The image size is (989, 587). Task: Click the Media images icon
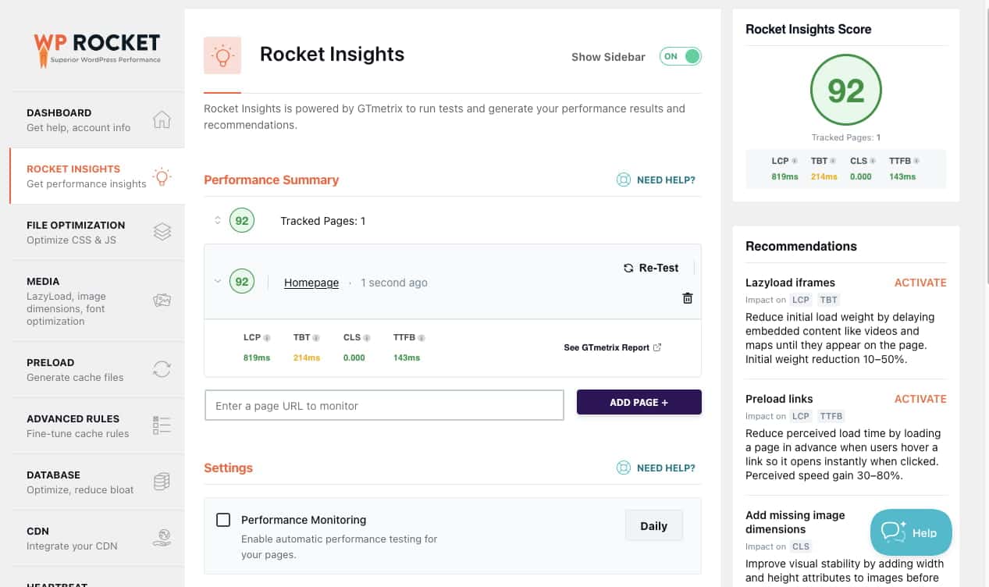click(162, 301)
